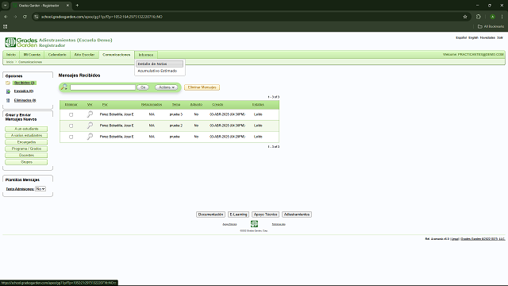Viewport: 508px width, 286px height.
Task: View message 'prueba' with magnifier icon
Action: [x=90, y=137]
